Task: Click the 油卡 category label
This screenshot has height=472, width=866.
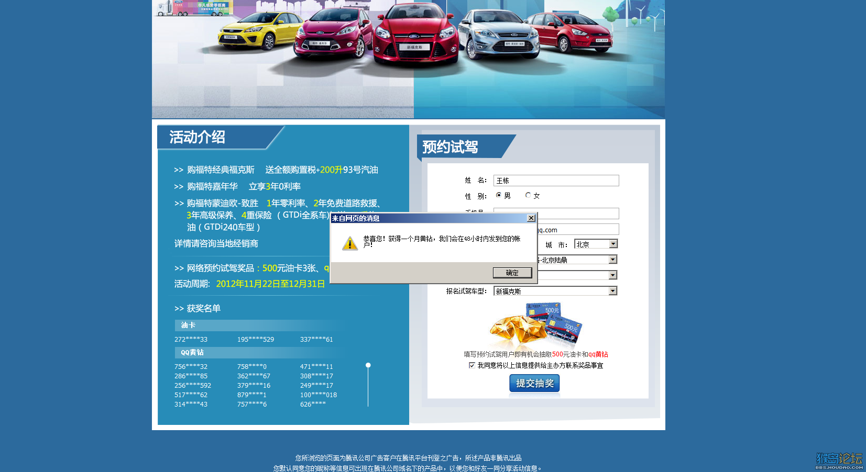Action: [x=188, y=325]
